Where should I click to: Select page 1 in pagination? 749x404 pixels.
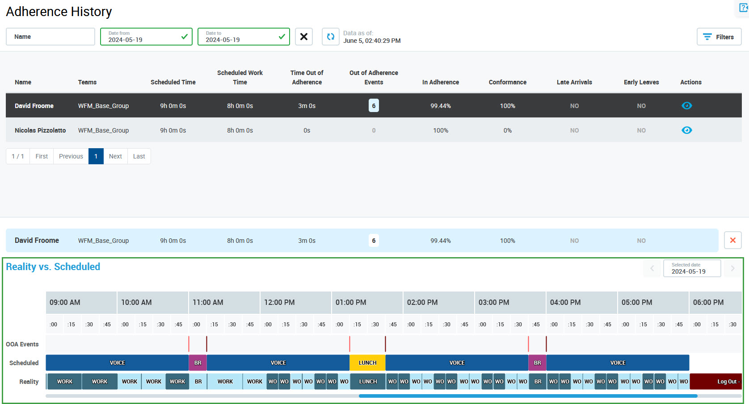point(96,156)
